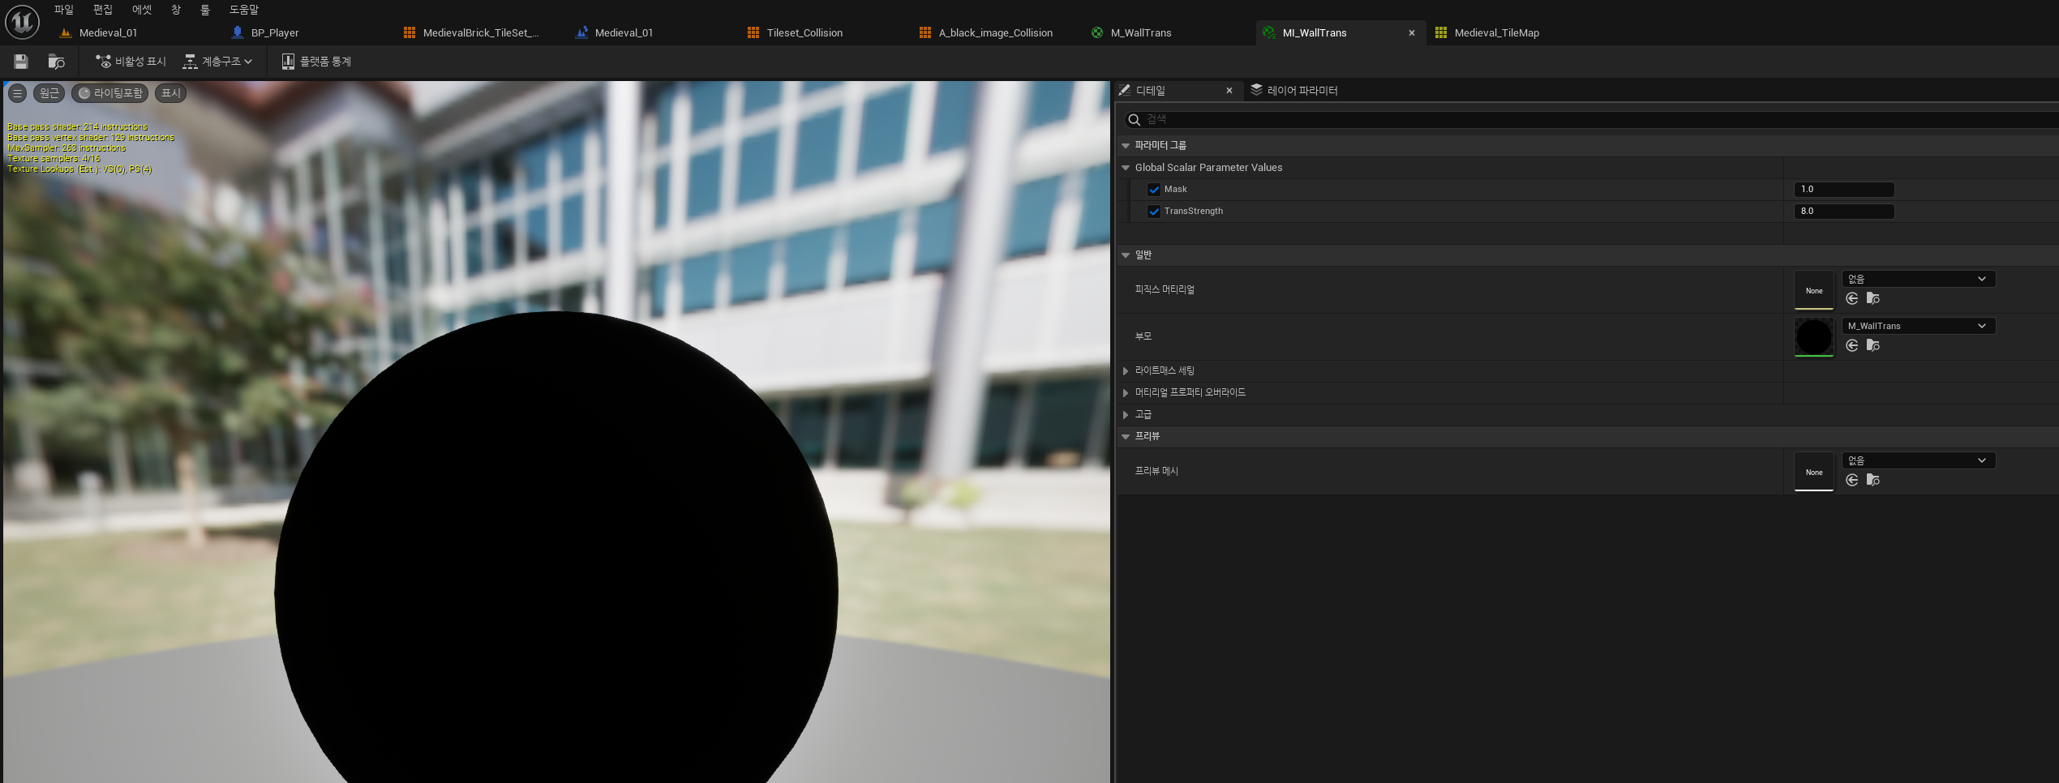This screenshot has width=2059, height=783.
Task: Click the parent material black thumbnail
Action: [x=1814, y=337]
